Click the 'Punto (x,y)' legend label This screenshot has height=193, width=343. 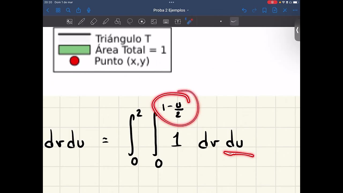tap(122, 61)
